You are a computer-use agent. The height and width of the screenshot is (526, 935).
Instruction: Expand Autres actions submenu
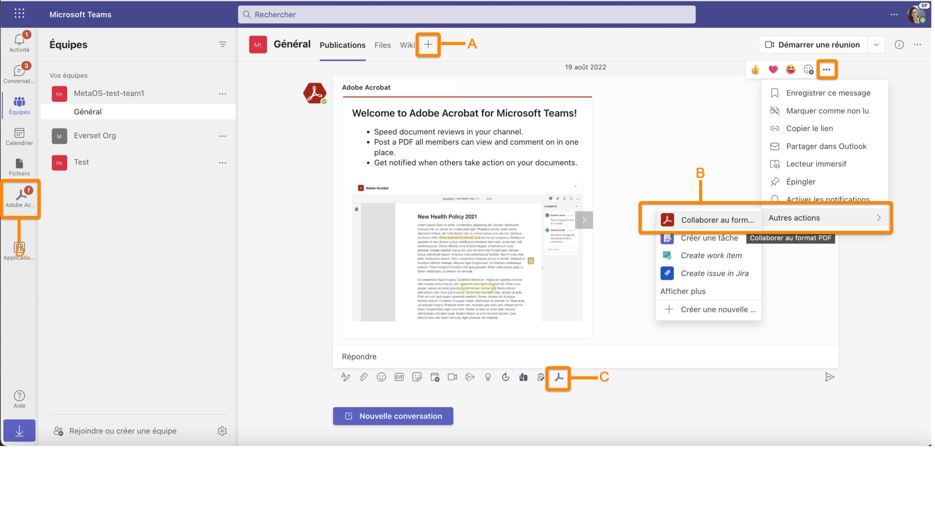point(825,218)
